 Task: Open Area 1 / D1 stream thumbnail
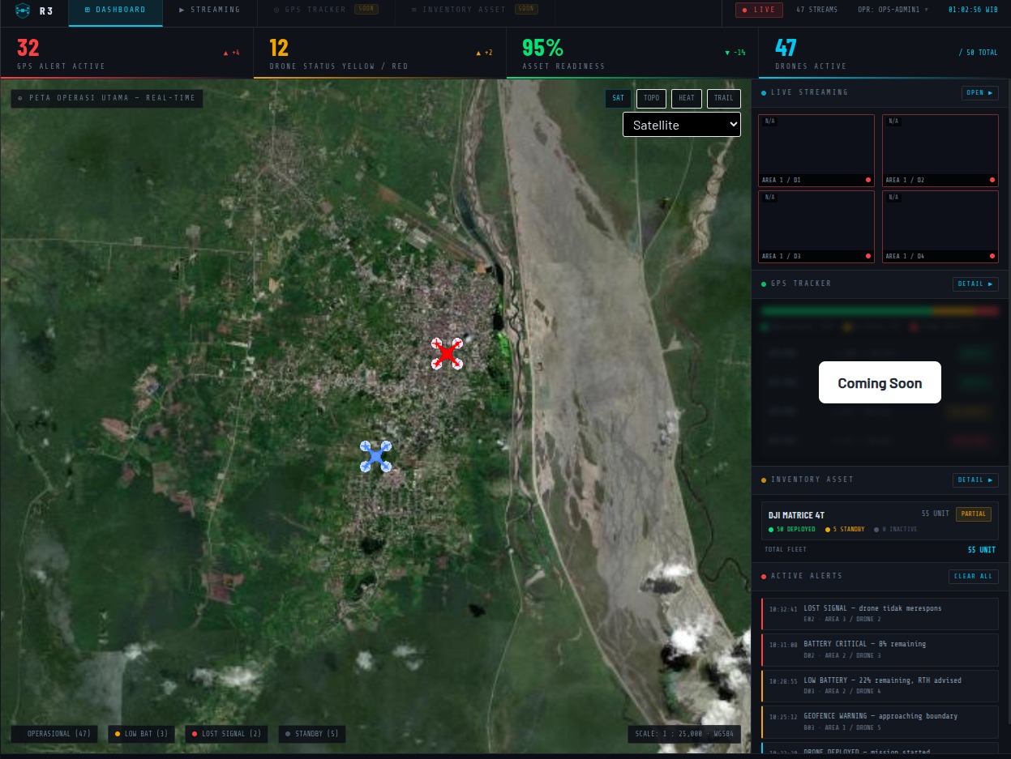click(816, 151)
